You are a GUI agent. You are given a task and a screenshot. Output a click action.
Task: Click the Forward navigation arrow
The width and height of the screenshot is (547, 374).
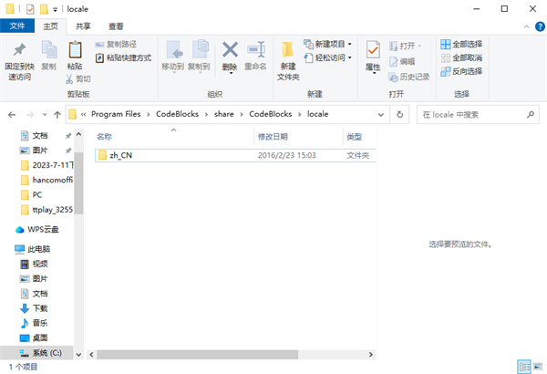[30, 115]
